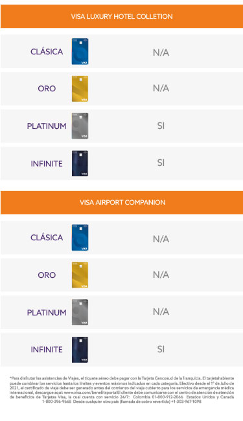Click the gold Oro card under Luxury Hotel
This screenshot has width=243, height=421.
pyautogui.click(x=80, y=89)
